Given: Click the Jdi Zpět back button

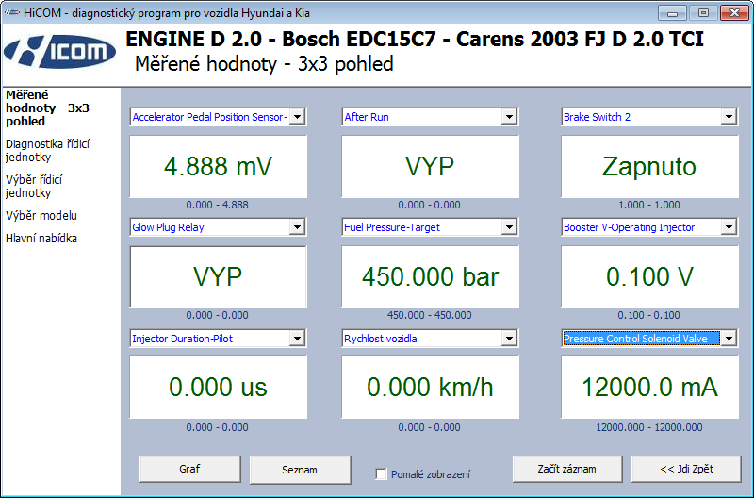Looking at the screenshot, I should point(685,469).
